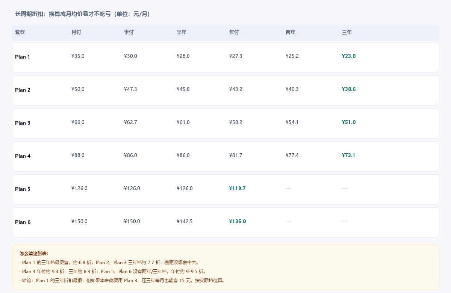Select the Plan 2 row label

click(23, 90)
